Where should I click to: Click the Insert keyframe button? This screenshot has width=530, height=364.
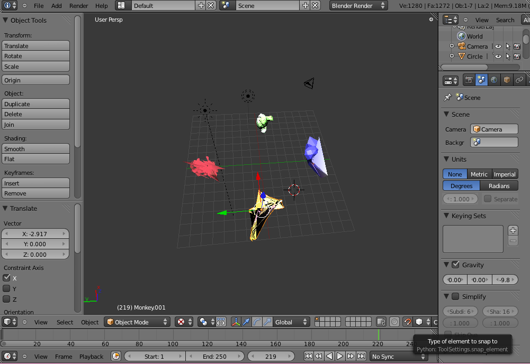click(36, 183)
